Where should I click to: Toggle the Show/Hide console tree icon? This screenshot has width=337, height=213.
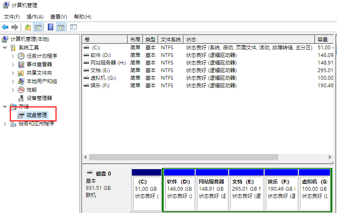click(38, 27)
